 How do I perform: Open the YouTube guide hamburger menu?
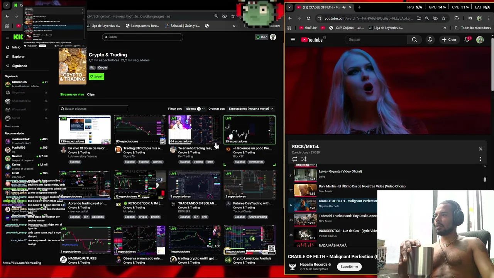point(293,39)
